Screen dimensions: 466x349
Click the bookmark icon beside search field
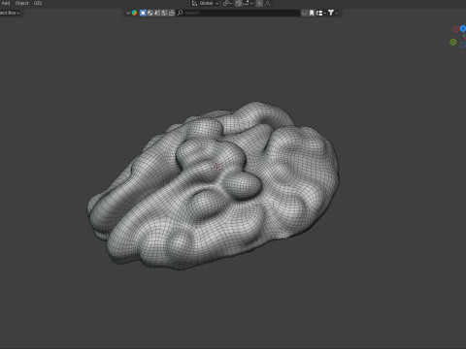pos(312,13)
